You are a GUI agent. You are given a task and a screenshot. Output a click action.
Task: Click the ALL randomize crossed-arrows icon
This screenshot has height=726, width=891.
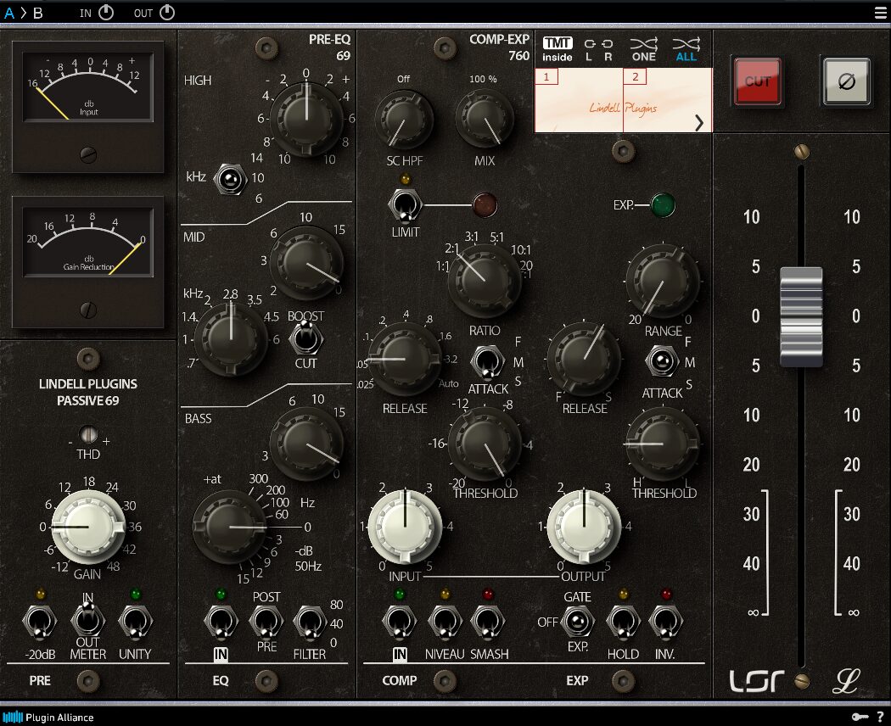[x=685, y=43]
